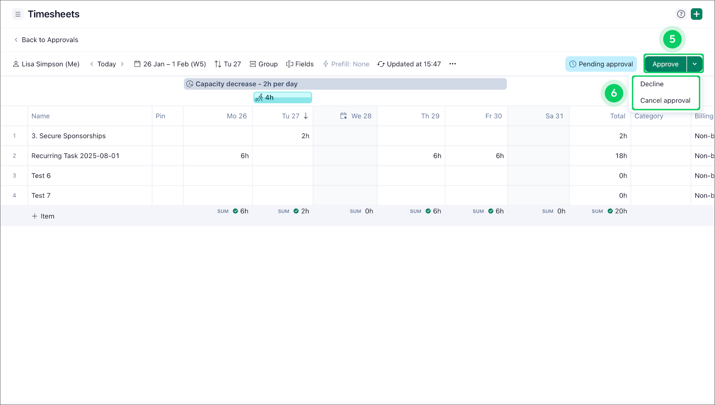Open the 26 Jan – 1 Feb date picker

[170, 64]
